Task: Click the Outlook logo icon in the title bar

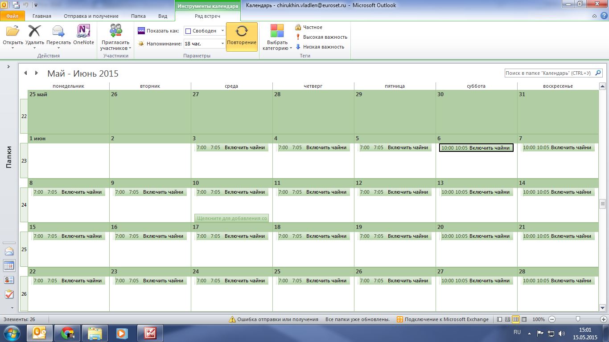Action: click(4, 5)
